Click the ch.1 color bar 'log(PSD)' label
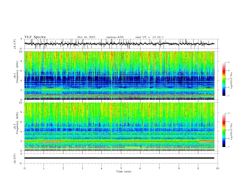This screenshot has height=189, width=245. pos(232,81)
